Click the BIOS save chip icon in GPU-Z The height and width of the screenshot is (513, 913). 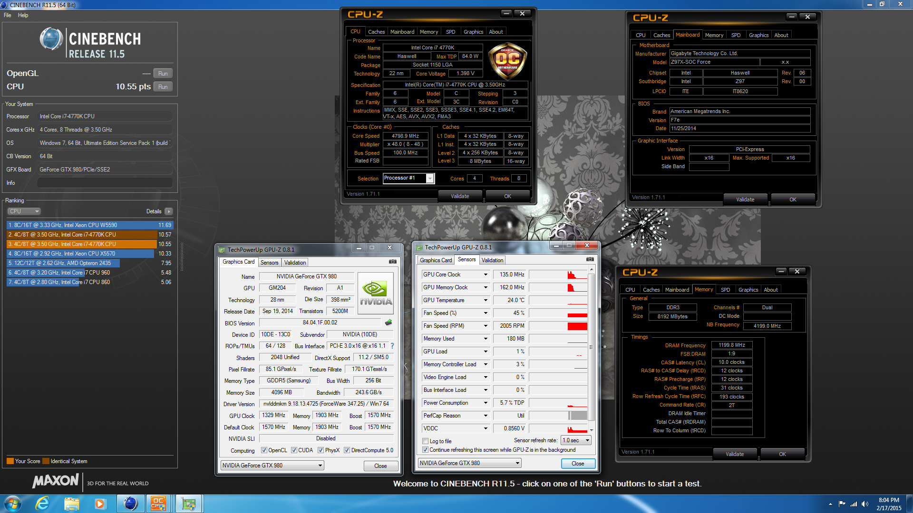[x=389, y=323]
